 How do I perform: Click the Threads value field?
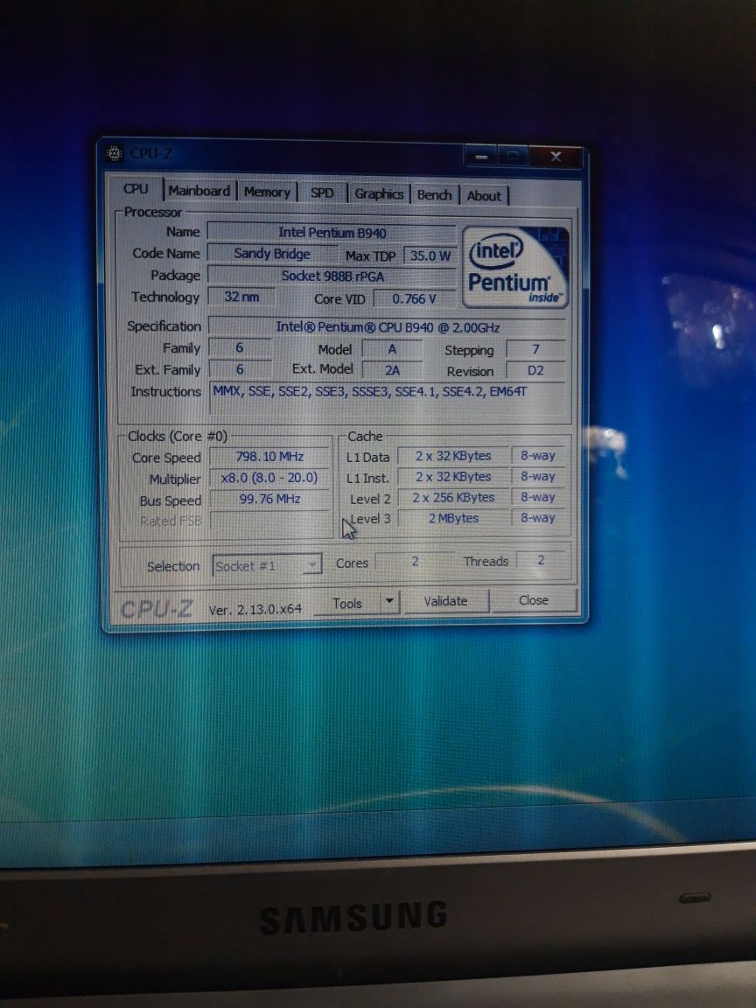[542, 561]
